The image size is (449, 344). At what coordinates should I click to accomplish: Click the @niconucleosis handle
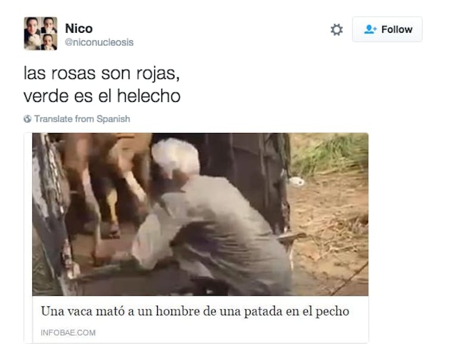(x=99, y=42)
